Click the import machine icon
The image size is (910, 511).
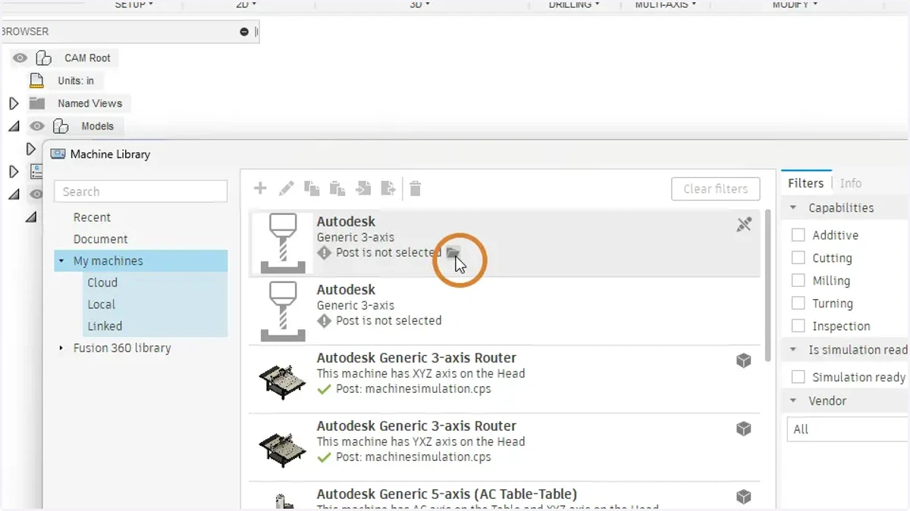pos(363,189)
